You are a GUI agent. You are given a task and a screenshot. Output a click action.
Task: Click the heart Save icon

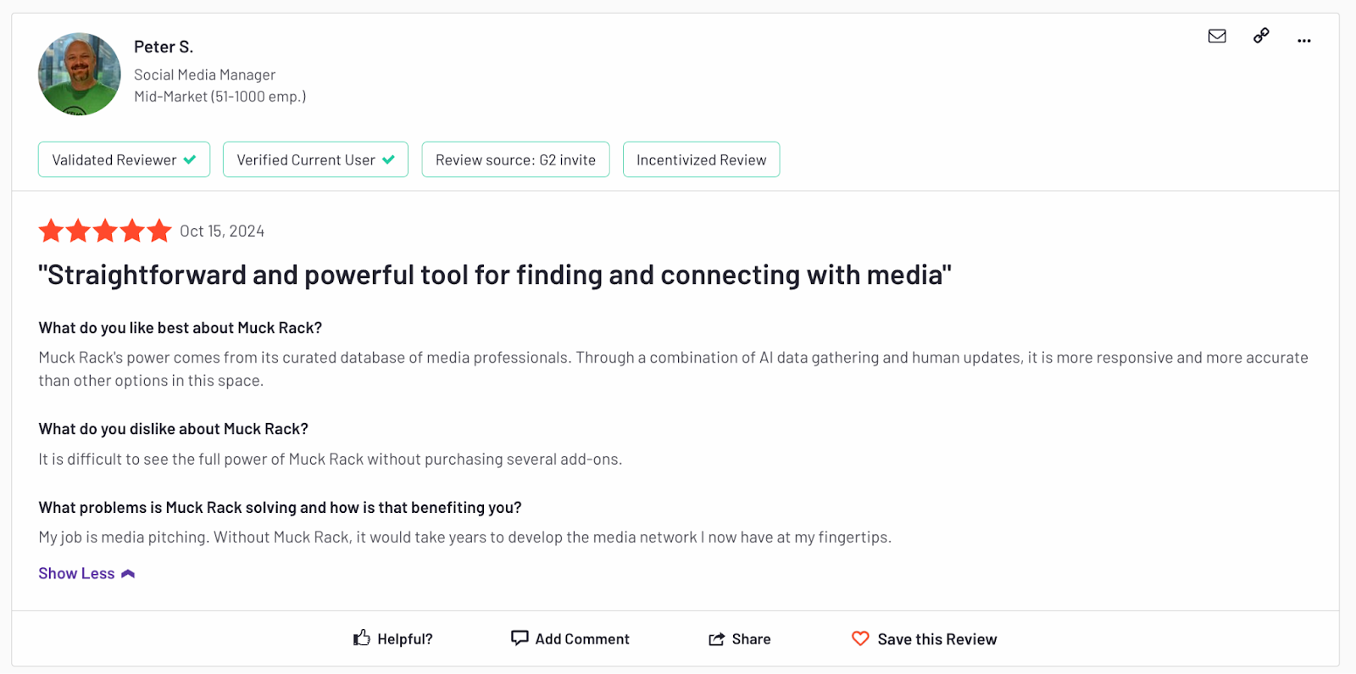click(860, 638)
